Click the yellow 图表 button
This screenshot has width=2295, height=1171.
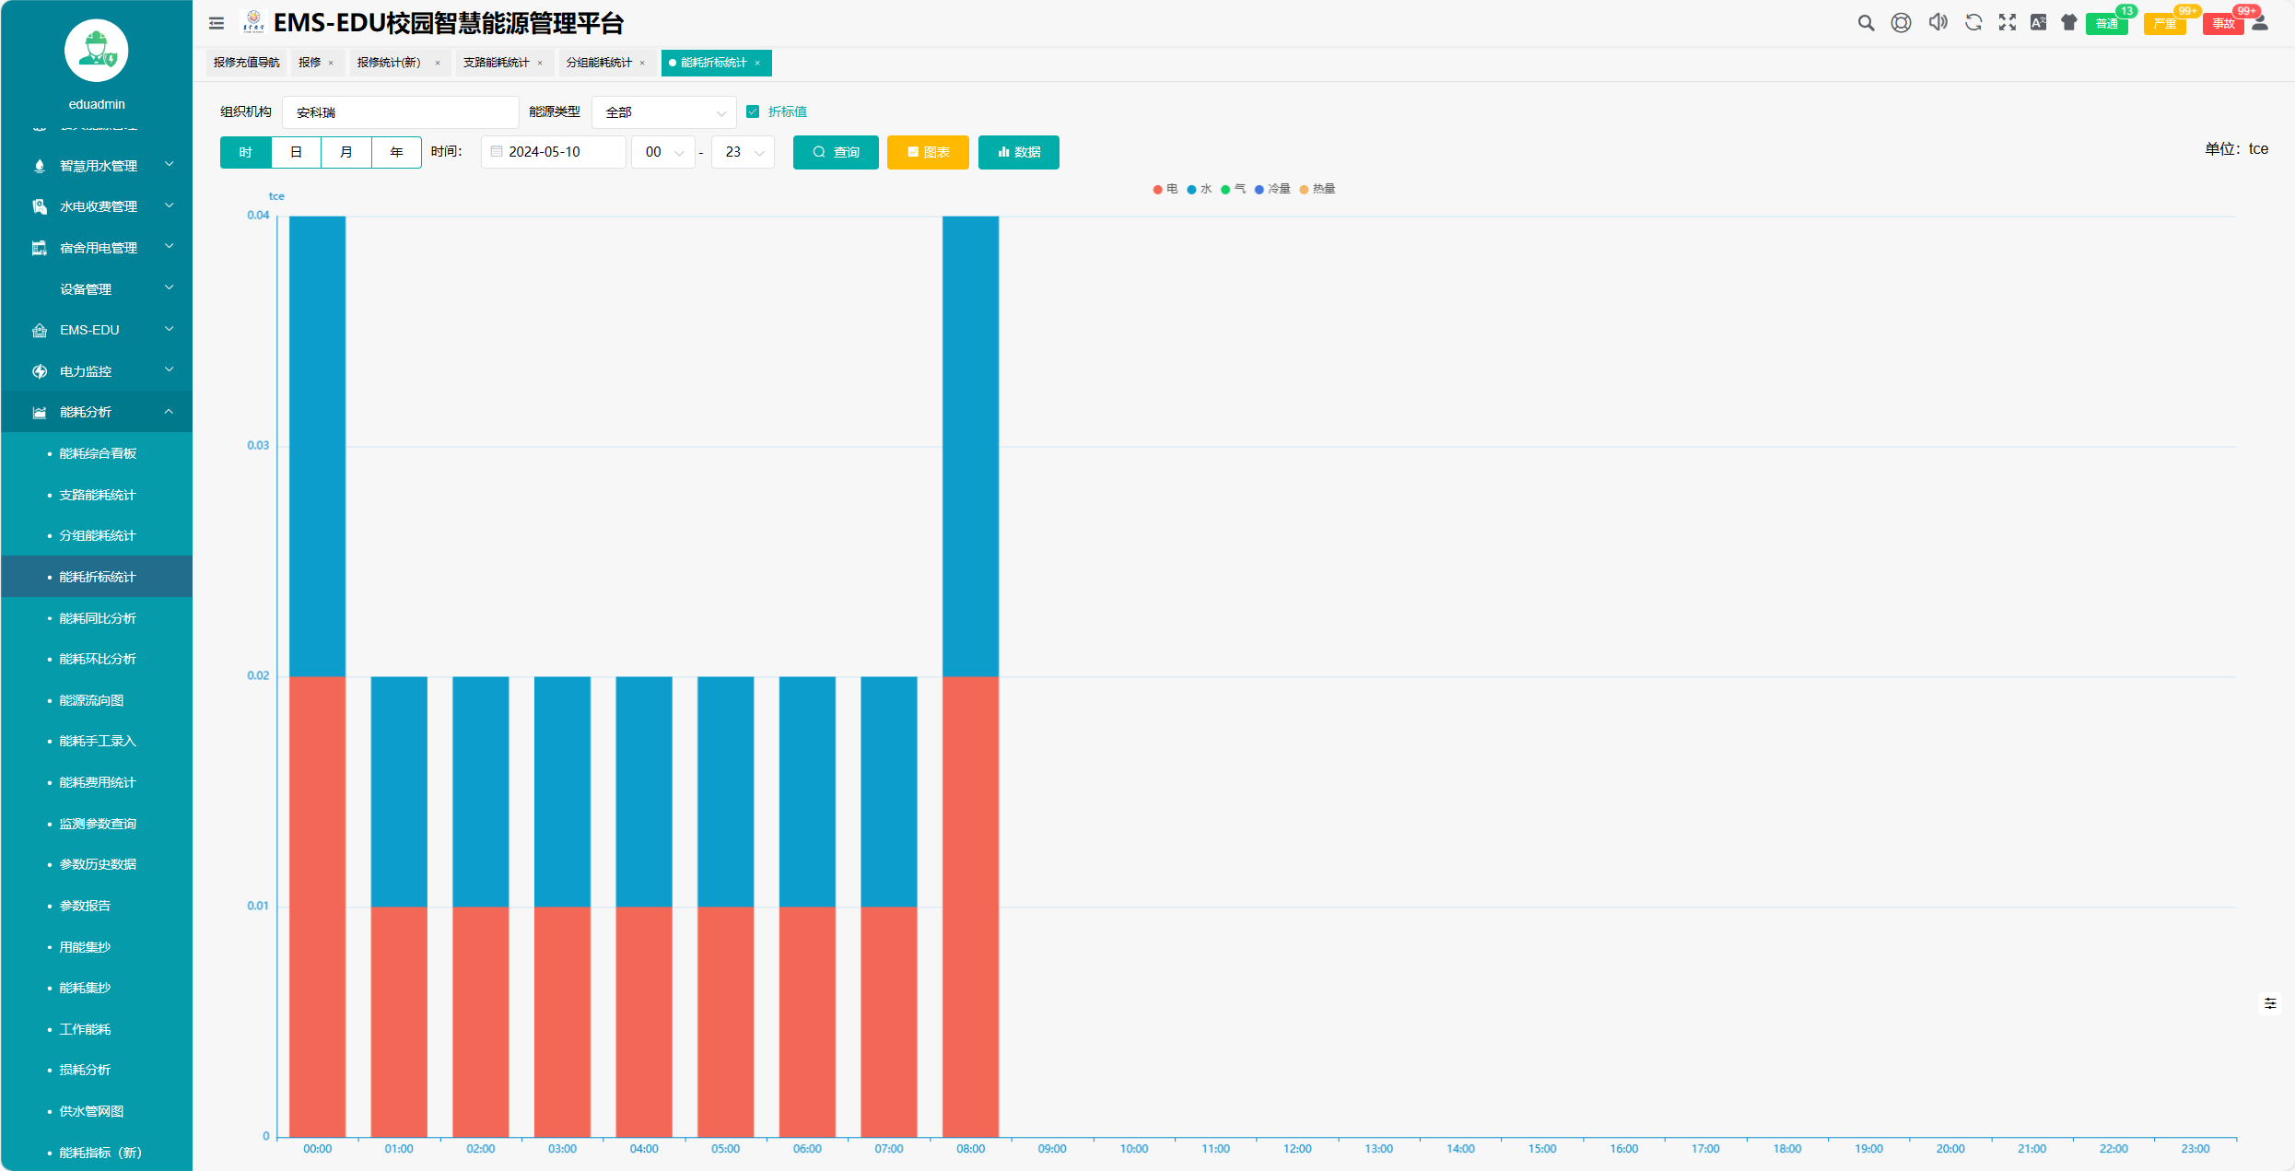coord(928,152)
